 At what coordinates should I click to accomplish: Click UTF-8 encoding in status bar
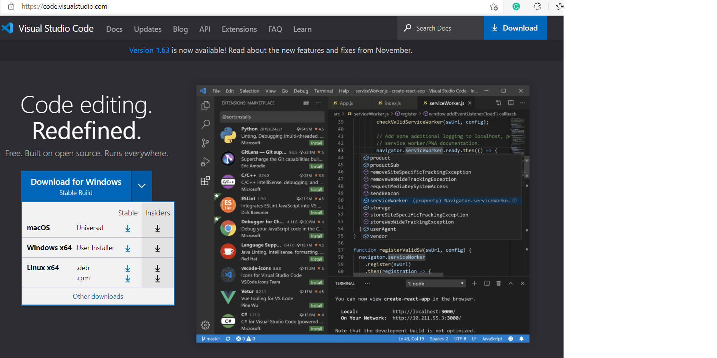(x=460, y=339)
